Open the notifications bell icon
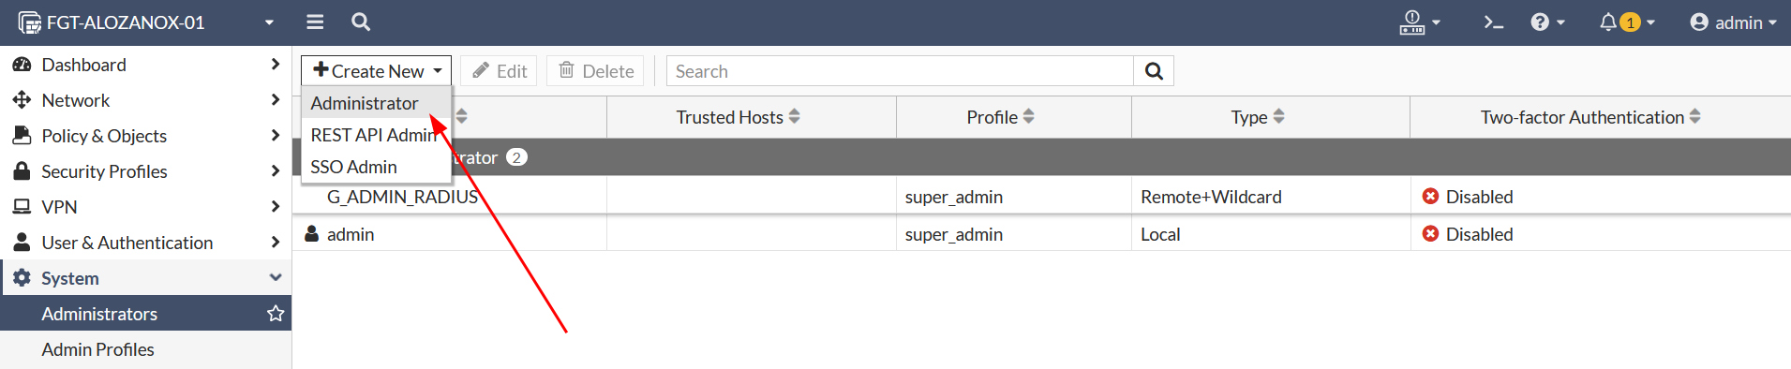 coord(1627,22)
